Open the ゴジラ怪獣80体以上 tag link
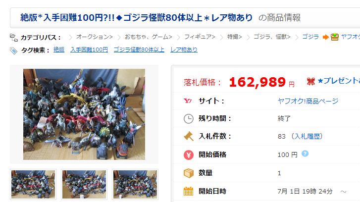The image size is (360, 202). [x=139, y=50]
